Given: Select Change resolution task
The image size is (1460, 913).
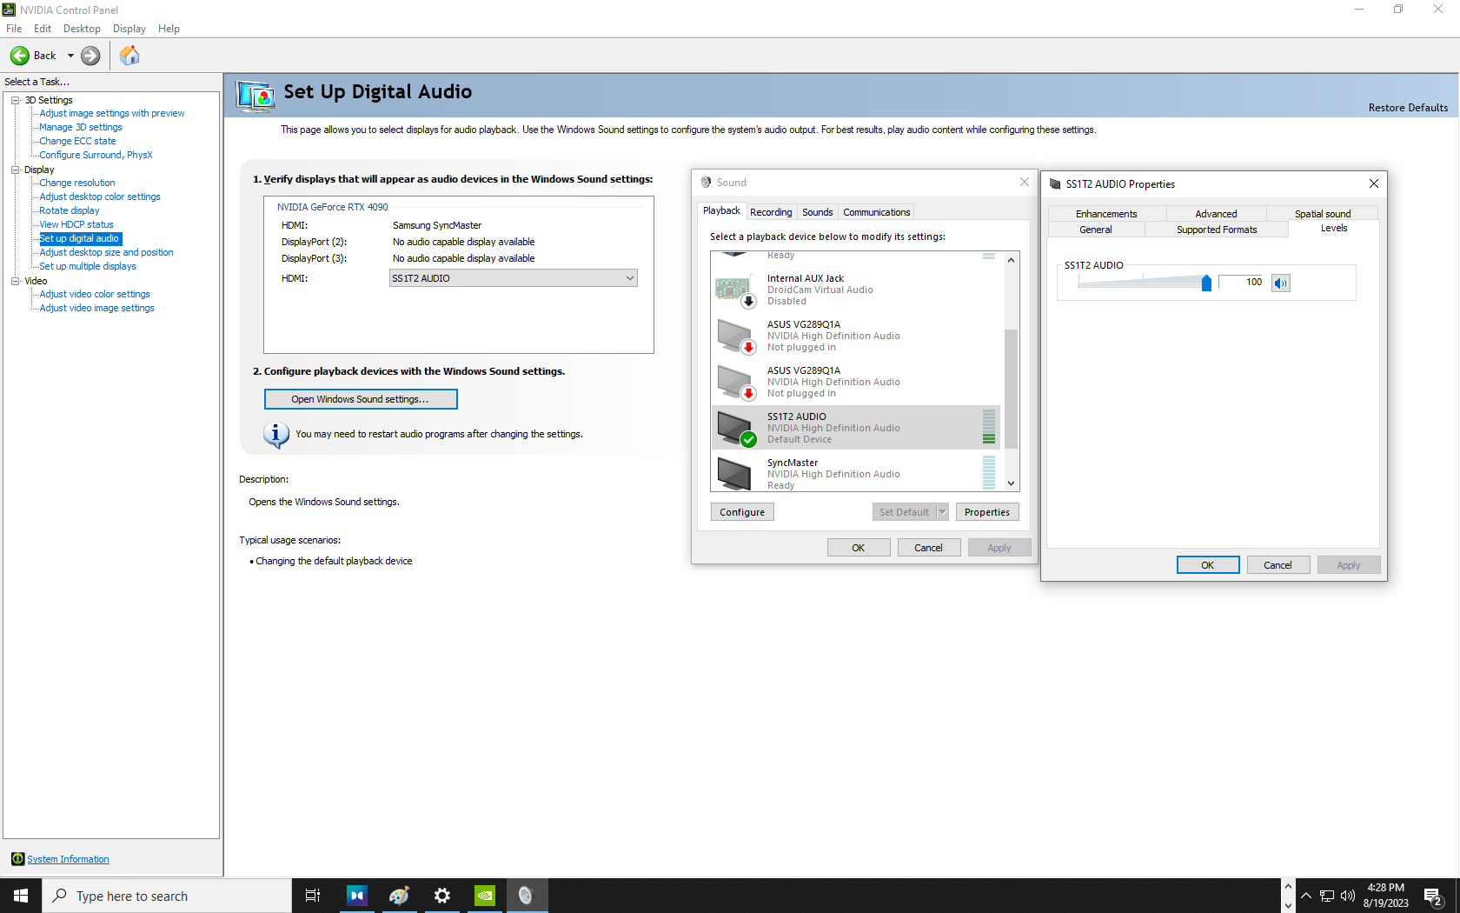Looking at the screenshot, I should tap(77, 183).
